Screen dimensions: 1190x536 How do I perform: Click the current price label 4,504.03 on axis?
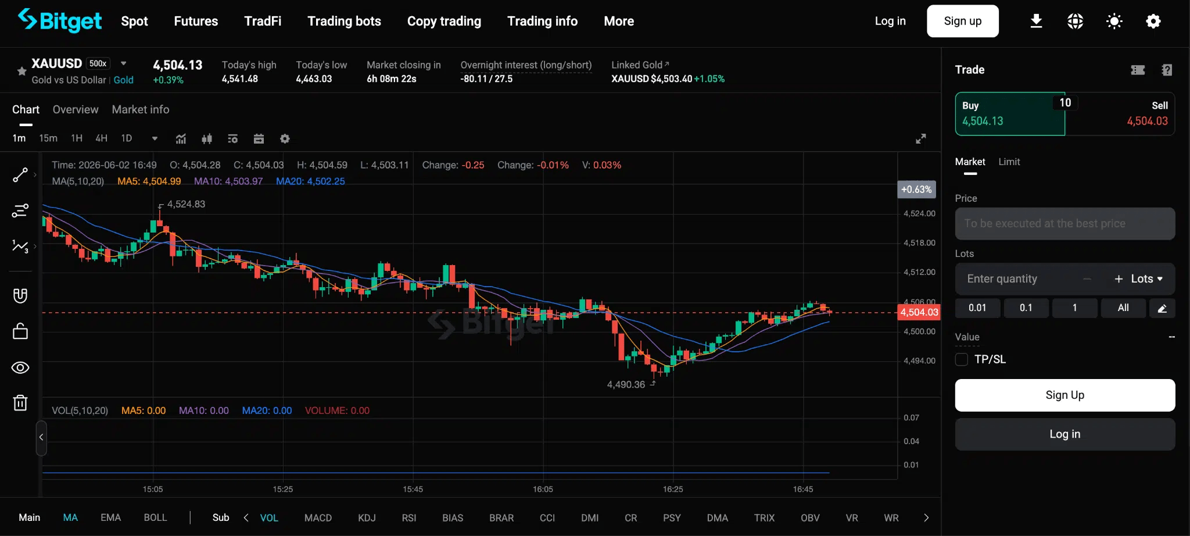[x=919, y=312]
